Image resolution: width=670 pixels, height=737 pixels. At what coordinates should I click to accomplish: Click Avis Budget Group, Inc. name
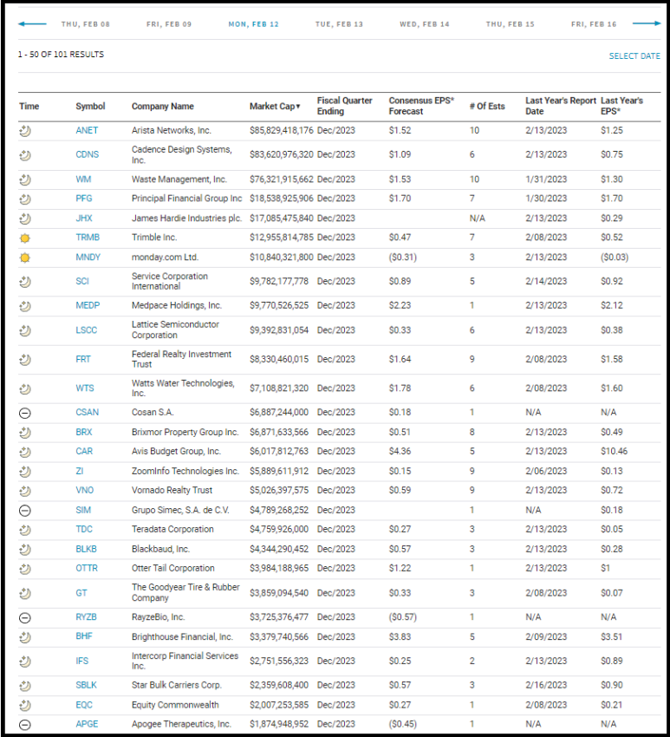[x=176, y=451]
